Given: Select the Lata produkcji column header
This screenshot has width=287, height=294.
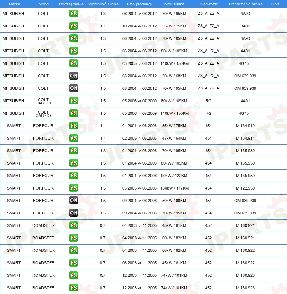Looking at the screenshot, I should [139, 4].
